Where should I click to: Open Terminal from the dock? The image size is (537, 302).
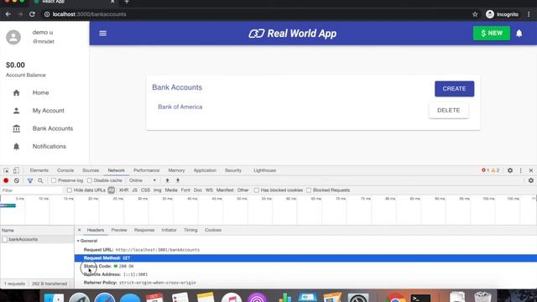[421, 298]
